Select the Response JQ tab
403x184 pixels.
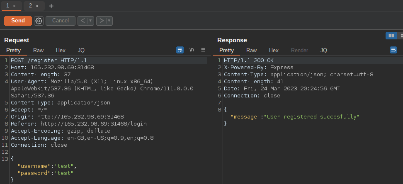(323, 51)
